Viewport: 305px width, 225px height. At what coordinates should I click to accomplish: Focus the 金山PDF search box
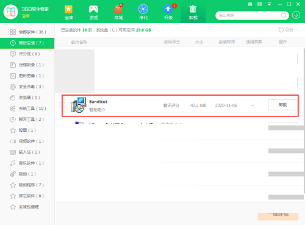click(x=252, y=15)
